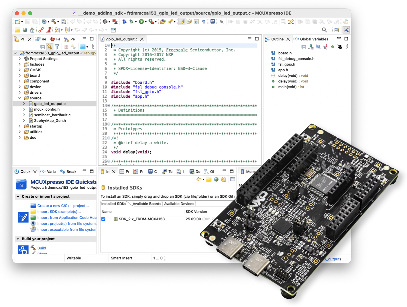Image resolution: width=407 pixels, height=307 pixels.
Task: Click Import SDK example(s) link
Action: 59,212
